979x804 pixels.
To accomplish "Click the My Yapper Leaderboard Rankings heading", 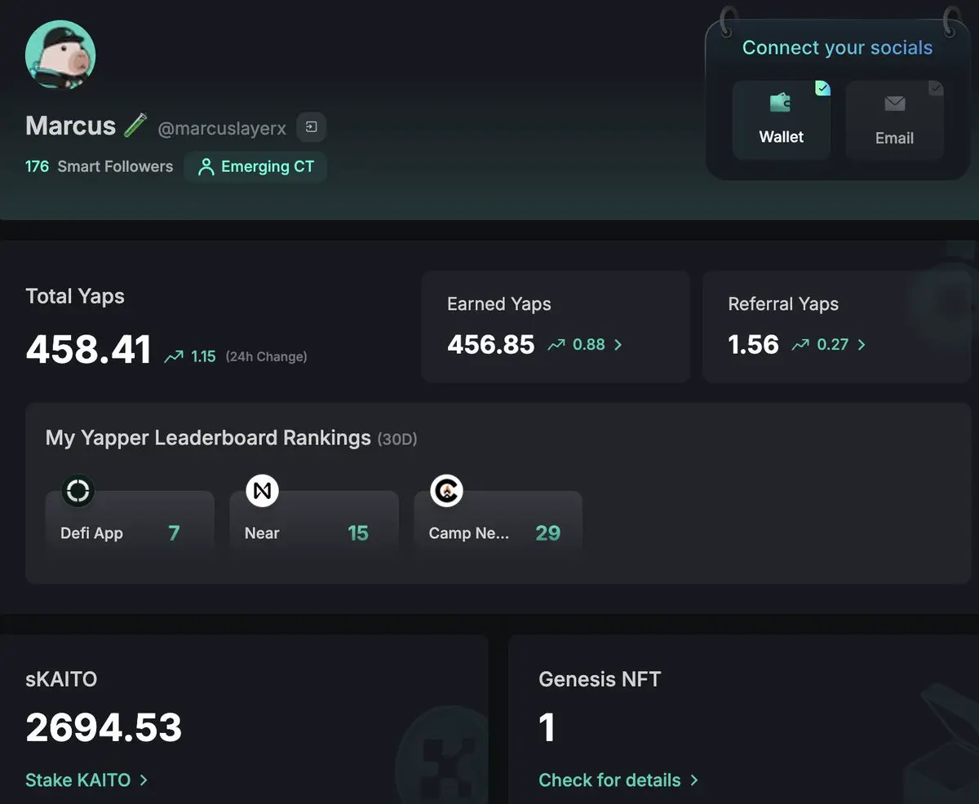I will (x=208, y=438).
